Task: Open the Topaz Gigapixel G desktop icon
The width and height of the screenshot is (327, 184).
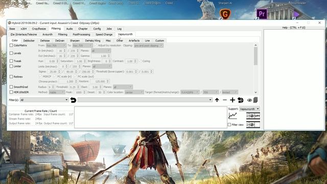Action: click(225, 14)
